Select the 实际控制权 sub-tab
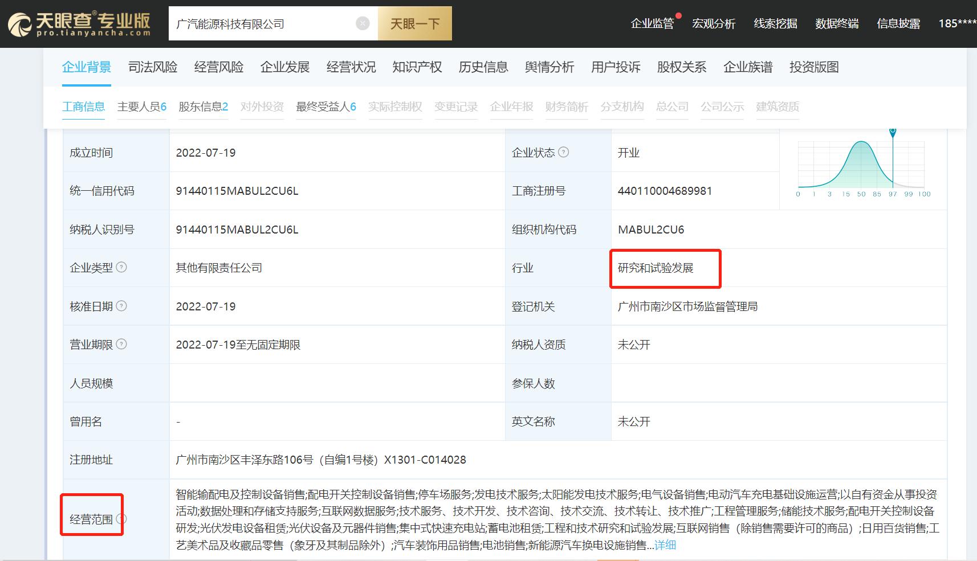Screen dimensions: 977x561 point(395,107)
